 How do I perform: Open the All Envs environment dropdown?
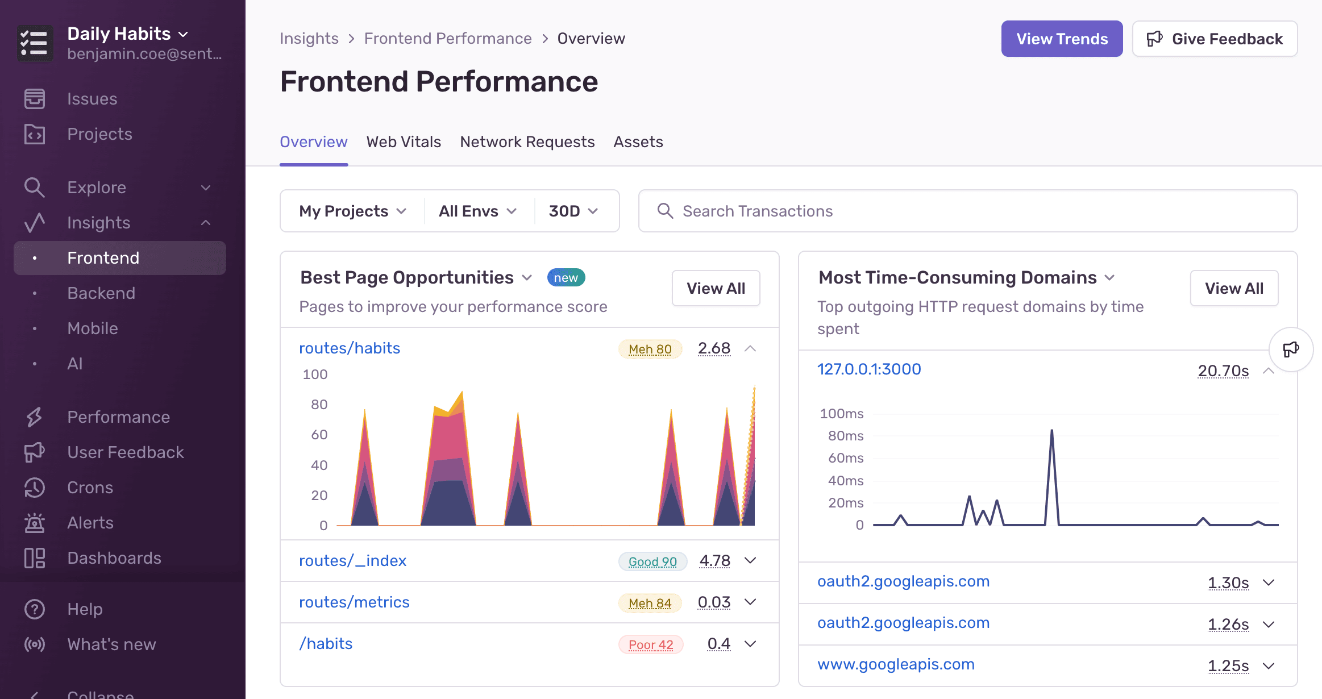point(477,211)
